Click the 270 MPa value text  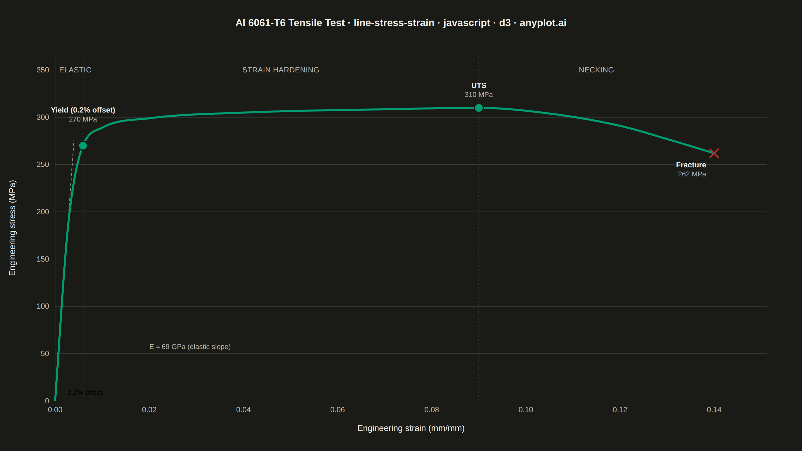(x=83, y=119)
